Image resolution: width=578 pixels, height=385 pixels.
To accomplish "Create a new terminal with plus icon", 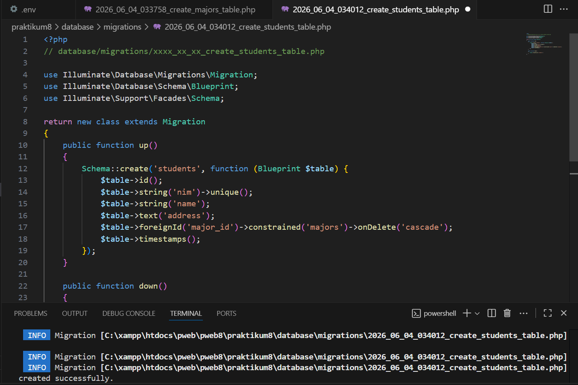I will 467,313.
